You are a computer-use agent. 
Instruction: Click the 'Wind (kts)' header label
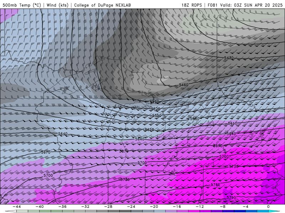pos(57,5)
